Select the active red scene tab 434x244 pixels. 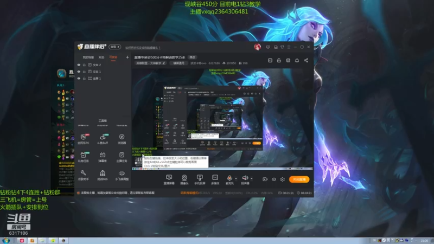coord(113,57)
